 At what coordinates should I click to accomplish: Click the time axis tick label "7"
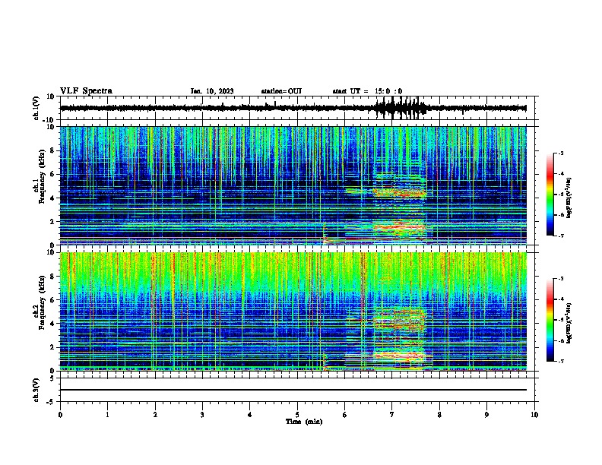click(x=392, y=415)
